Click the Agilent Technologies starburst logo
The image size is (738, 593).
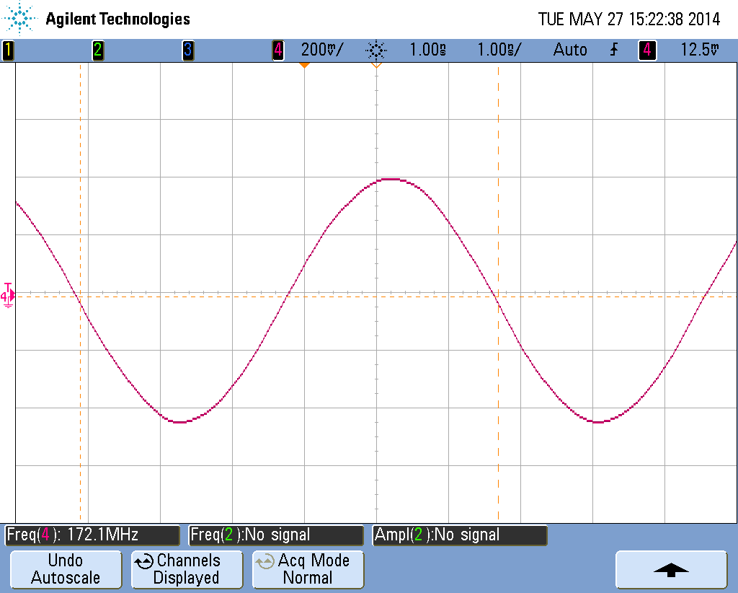22,19
